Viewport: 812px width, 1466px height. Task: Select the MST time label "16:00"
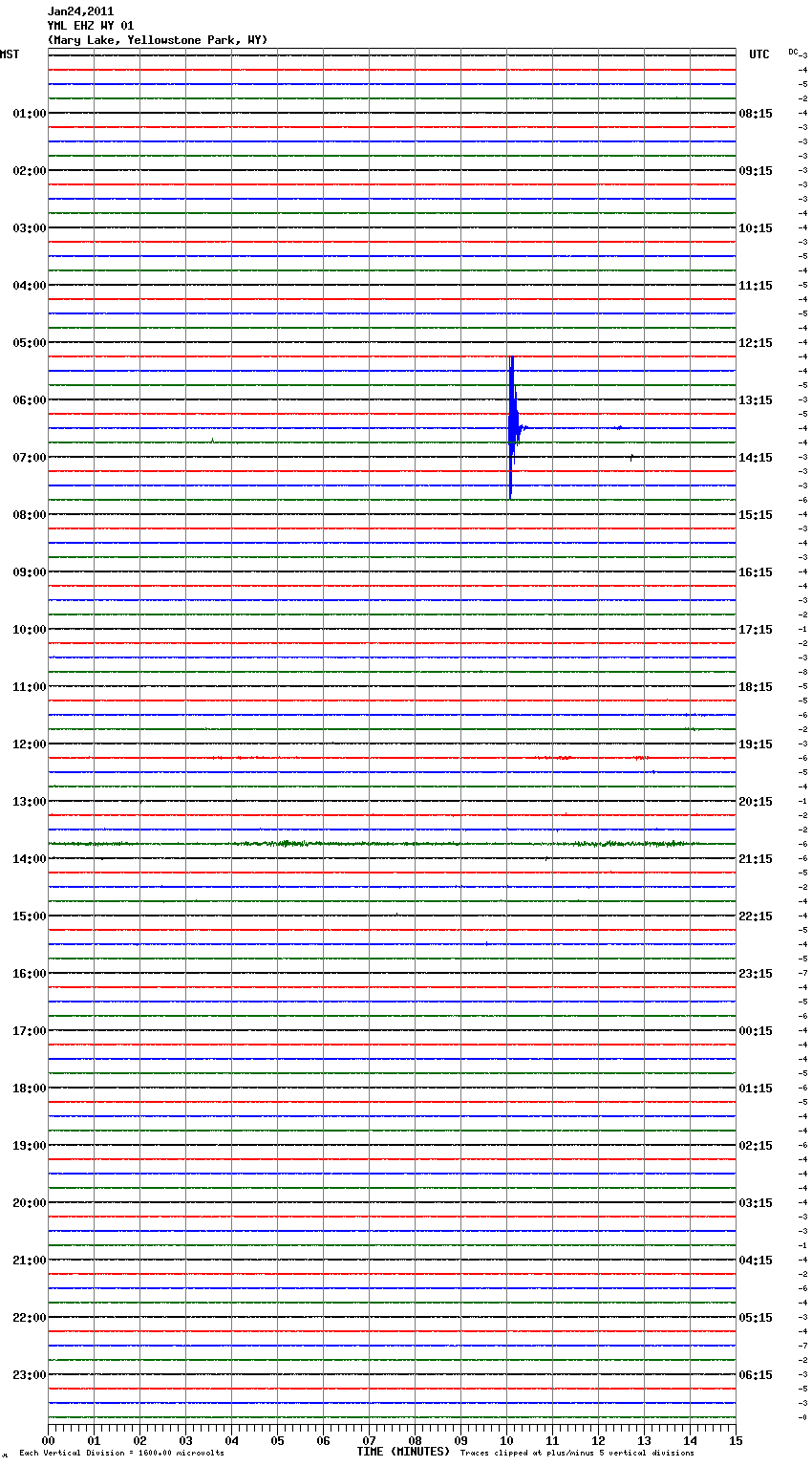[30, 974]
